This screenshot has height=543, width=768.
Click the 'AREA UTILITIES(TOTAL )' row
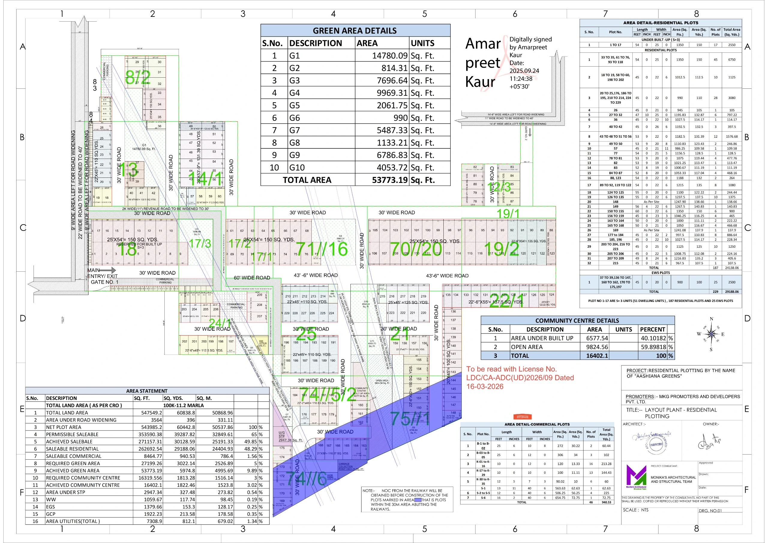coord(147,521)
